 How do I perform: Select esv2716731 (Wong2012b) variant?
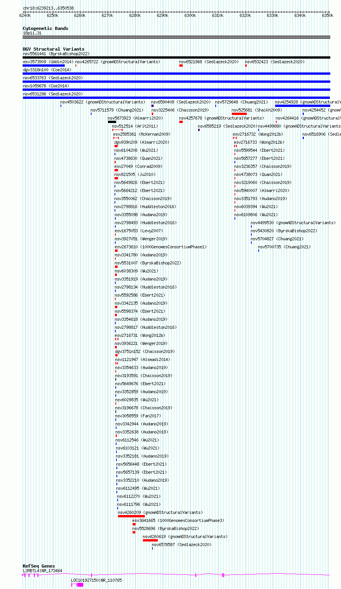click(140, 335)
